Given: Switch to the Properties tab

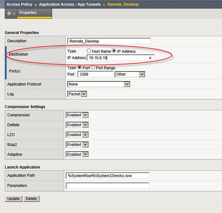Looking at the screenshot, I should coord(28,13).
